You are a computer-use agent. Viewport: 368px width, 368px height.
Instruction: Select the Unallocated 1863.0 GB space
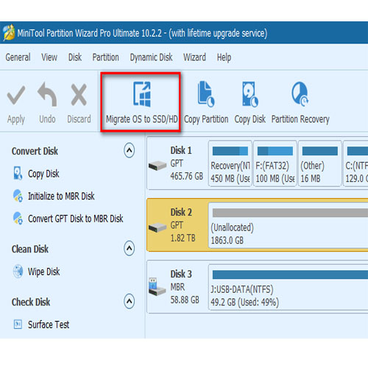click(x=289, y=225)
